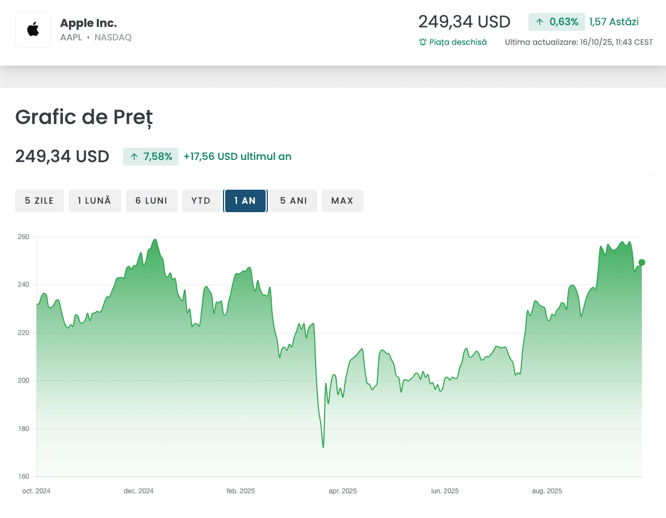Switch chart to 5 ANI range
The height and width of the screenshot is (518, 666).
click(x=294, y=201)
